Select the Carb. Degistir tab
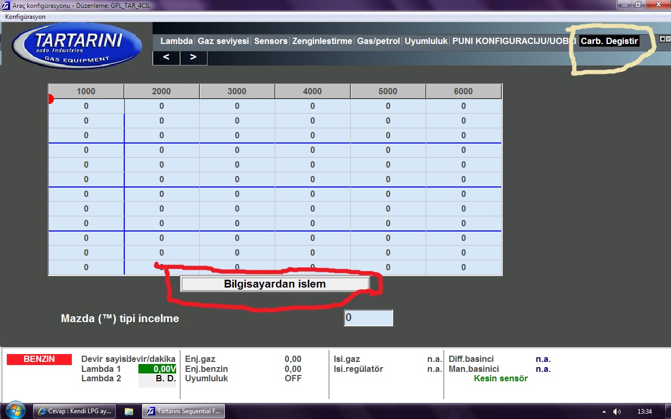This screenshot has height=419, width=671. pos(609,41)
